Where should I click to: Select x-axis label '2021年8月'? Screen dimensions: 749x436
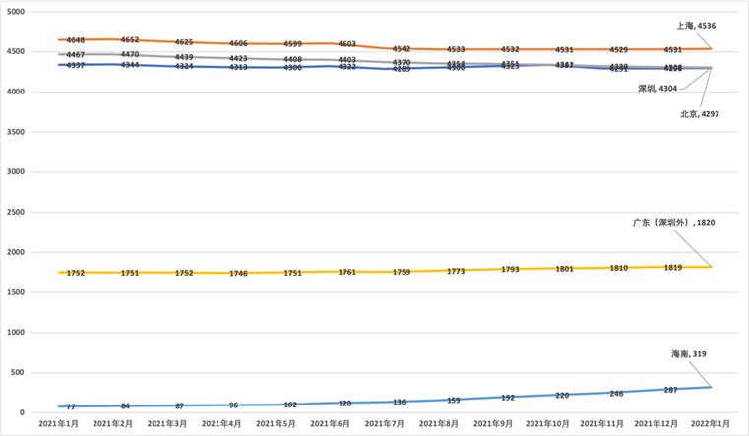[x=439, y=424]
